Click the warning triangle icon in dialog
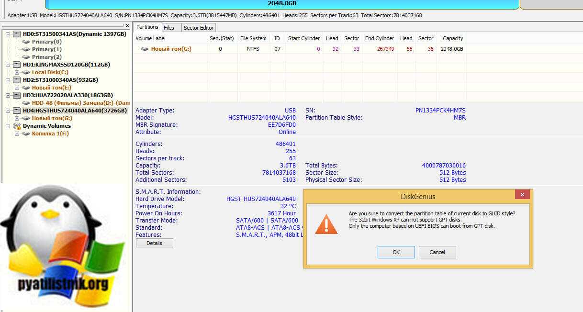 [x=326, y=224]
